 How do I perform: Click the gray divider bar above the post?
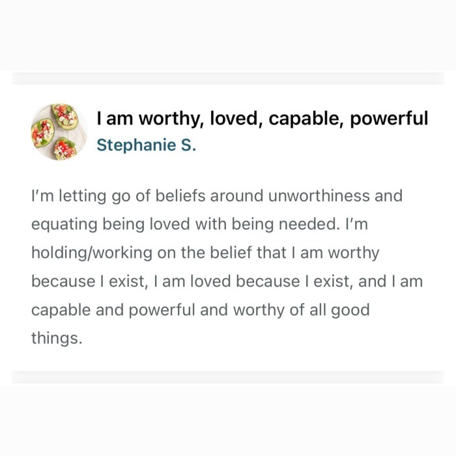(x=228, y=78)
